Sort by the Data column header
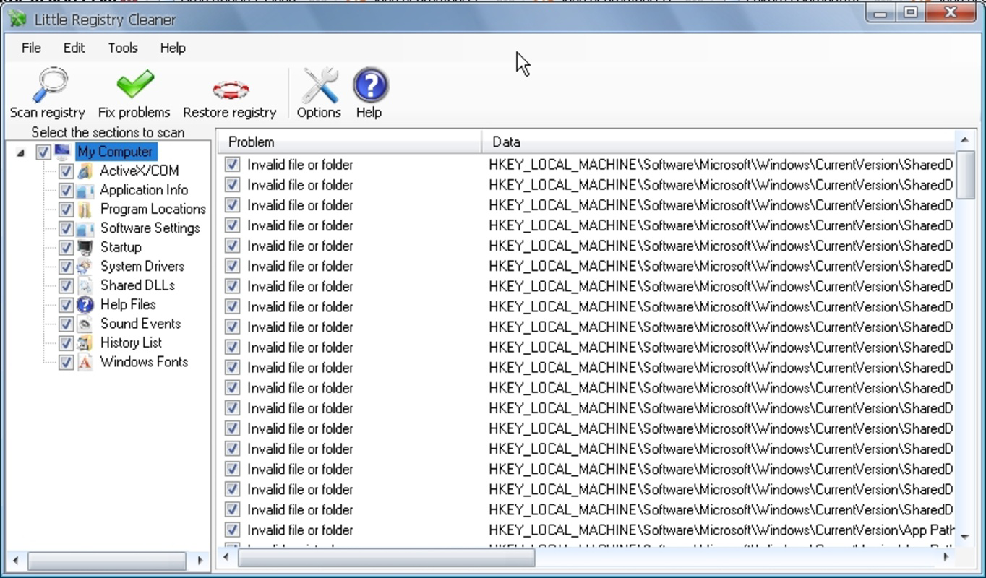Screen dimensions: 986x578 [719, 142]
